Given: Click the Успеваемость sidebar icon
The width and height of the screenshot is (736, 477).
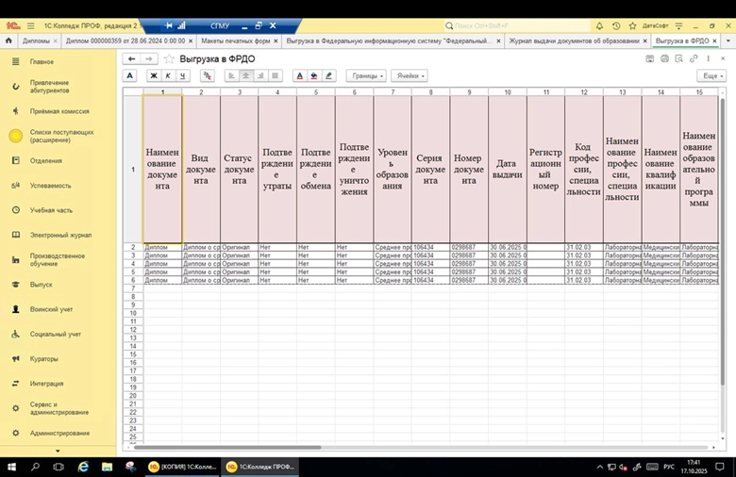Looking at the screenshot, I should point(16,186).
